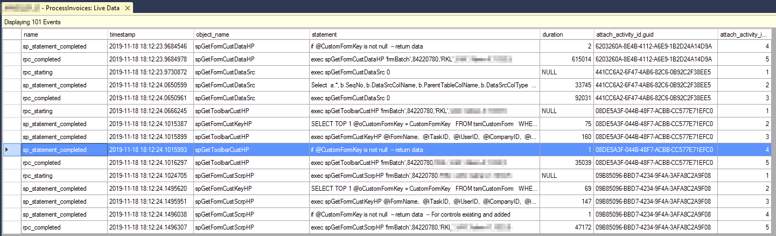
Task: Click the timestamp column header
Action: (x=150, y=34)
